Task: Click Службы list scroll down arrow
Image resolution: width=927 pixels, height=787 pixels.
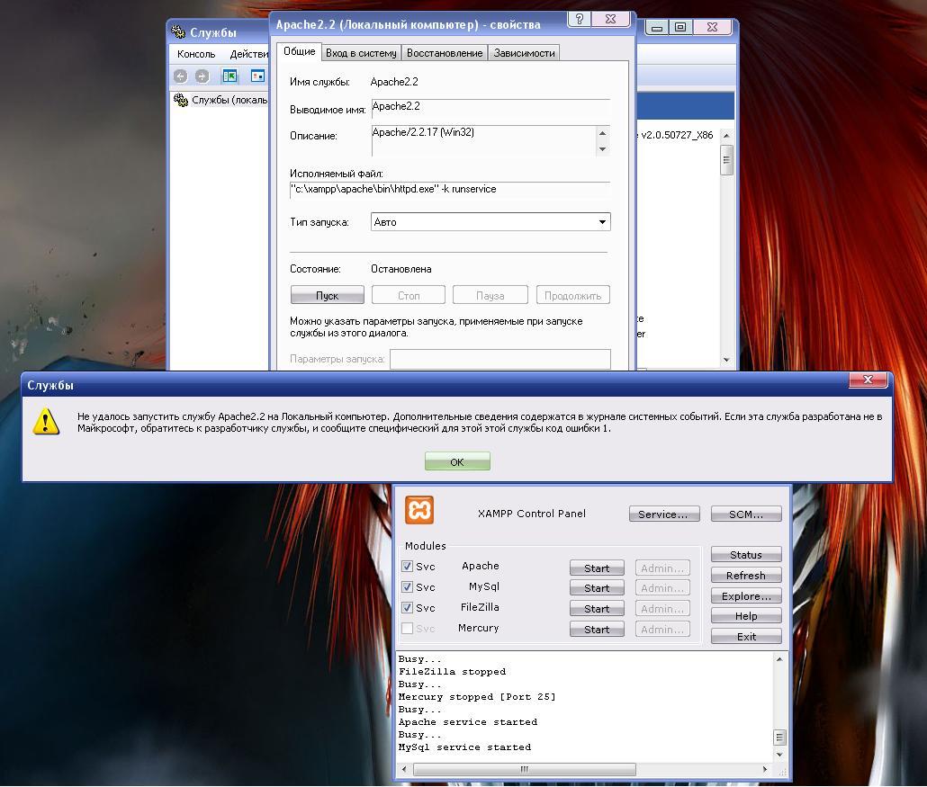Action: coord(726,359)
